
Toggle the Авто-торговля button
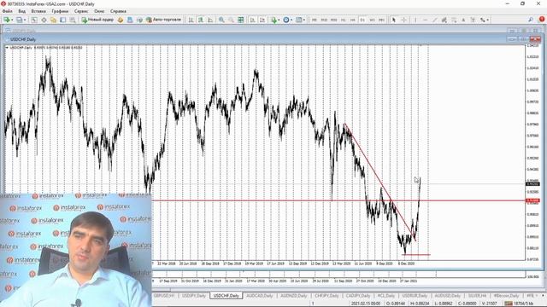click(164, 20)
